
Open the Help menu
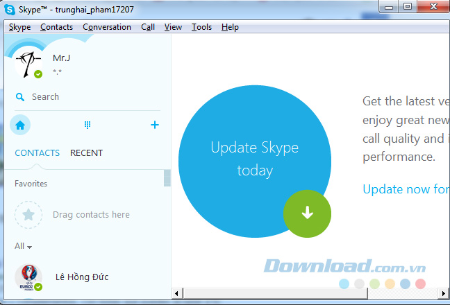click(230, 27)
